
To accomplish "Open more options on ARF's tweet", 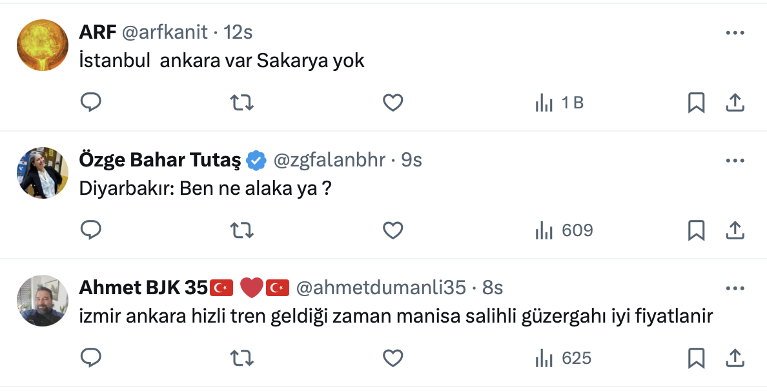I will coord(735,32).
